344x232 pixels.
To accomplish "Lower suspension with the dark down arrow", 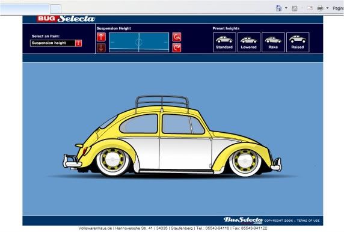I will tap(101, 47).
